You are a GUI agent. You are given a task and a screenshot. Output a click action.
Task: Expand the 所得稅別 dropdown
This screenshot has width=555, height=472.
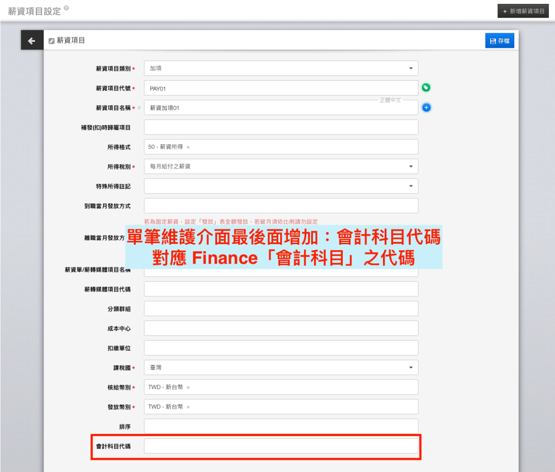click(281, 167)
